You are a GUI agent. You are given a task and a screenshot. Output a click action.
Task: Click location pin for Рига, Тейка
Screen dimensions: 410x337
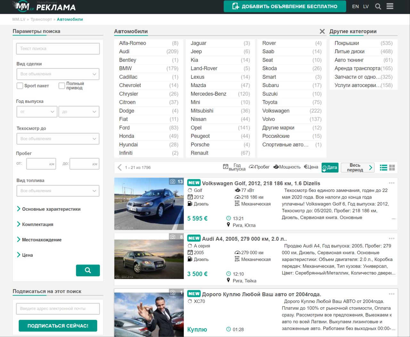[228, 280]
